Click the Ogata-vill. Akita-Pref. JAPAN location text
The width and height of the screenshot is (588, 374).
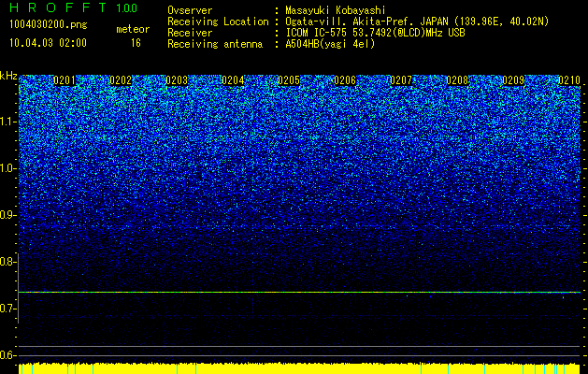tap(417, 22)
